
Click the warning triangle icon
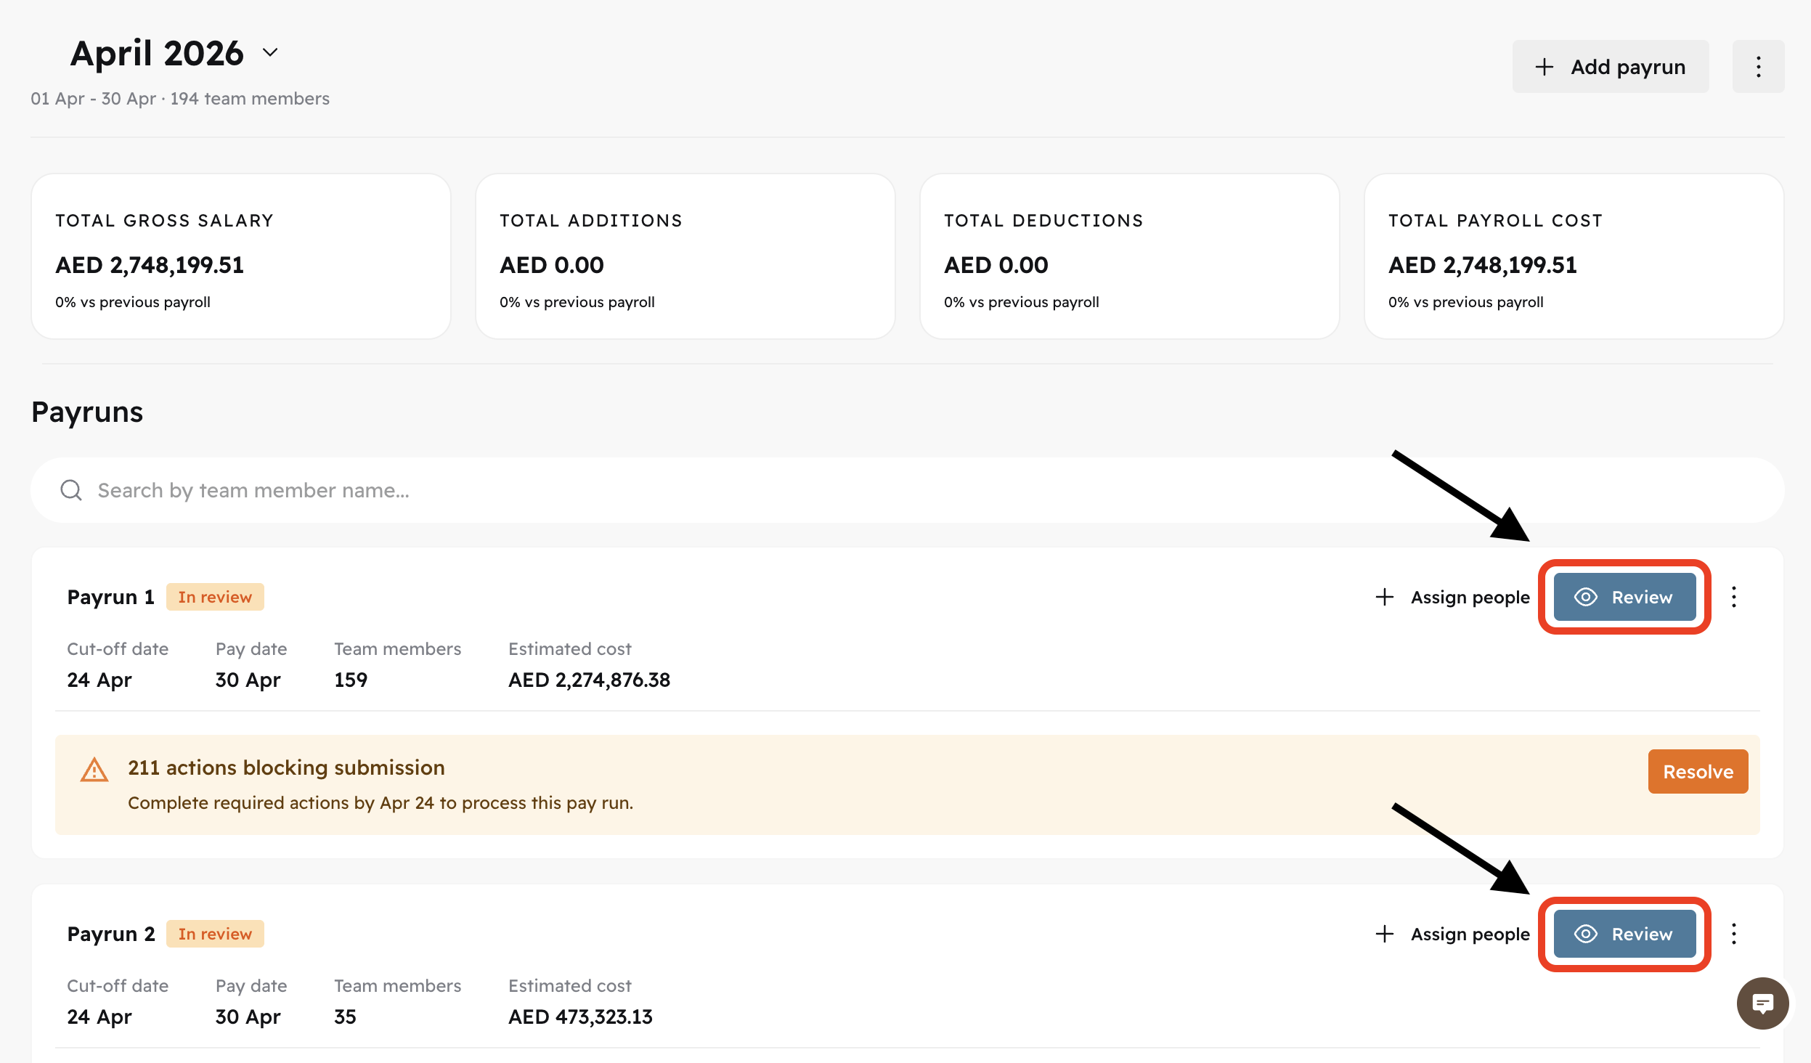tap(94, 770)
